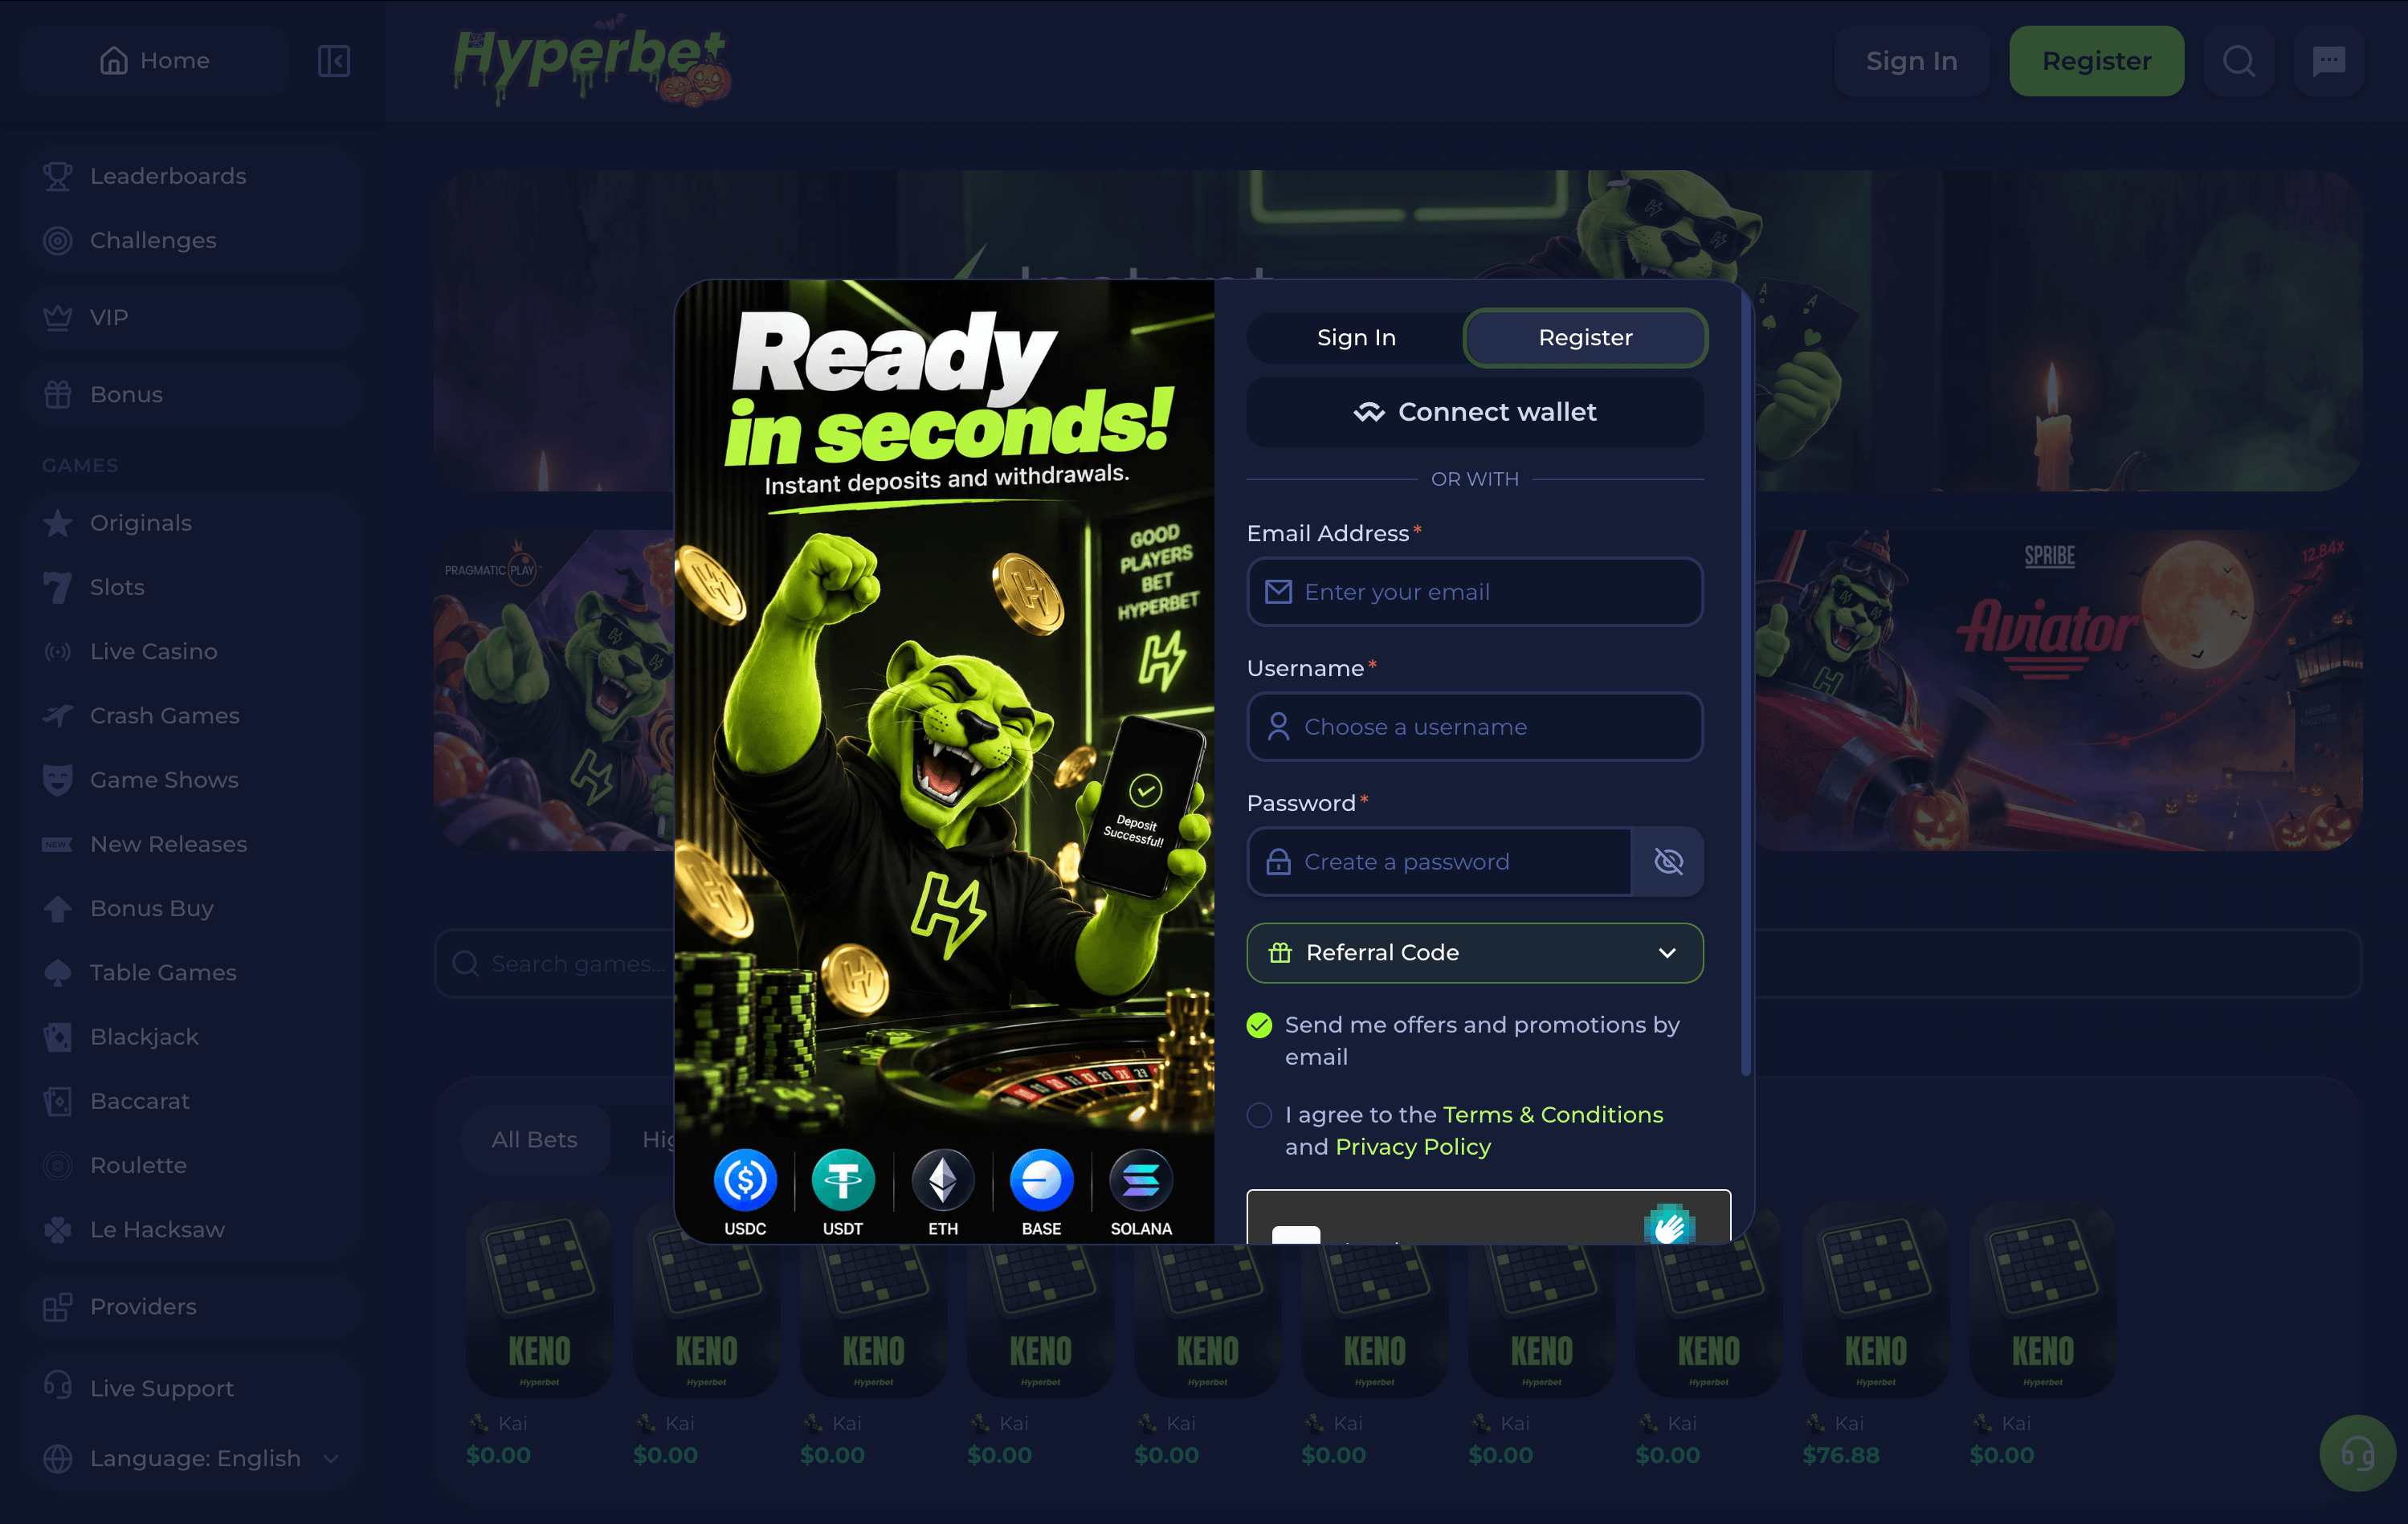Click the Choose a username field
This screenshot has height=1524, width=2408.
pos(1474,727)
